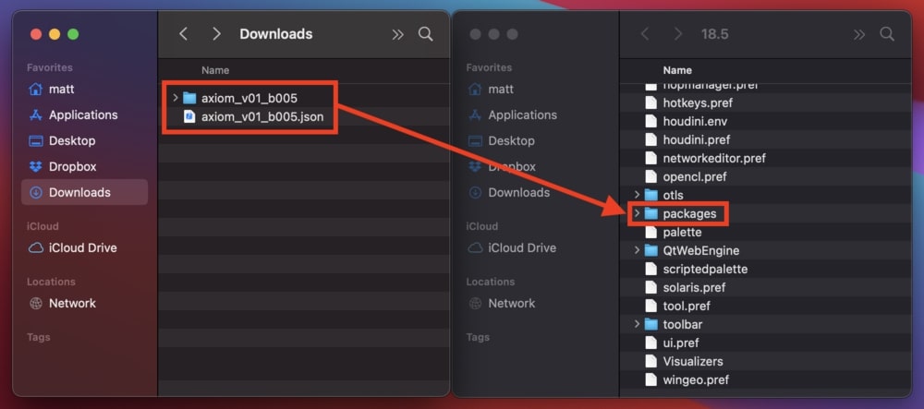
Task: Expand the otls folder disclosure triangle
Action: click(637, 195)
